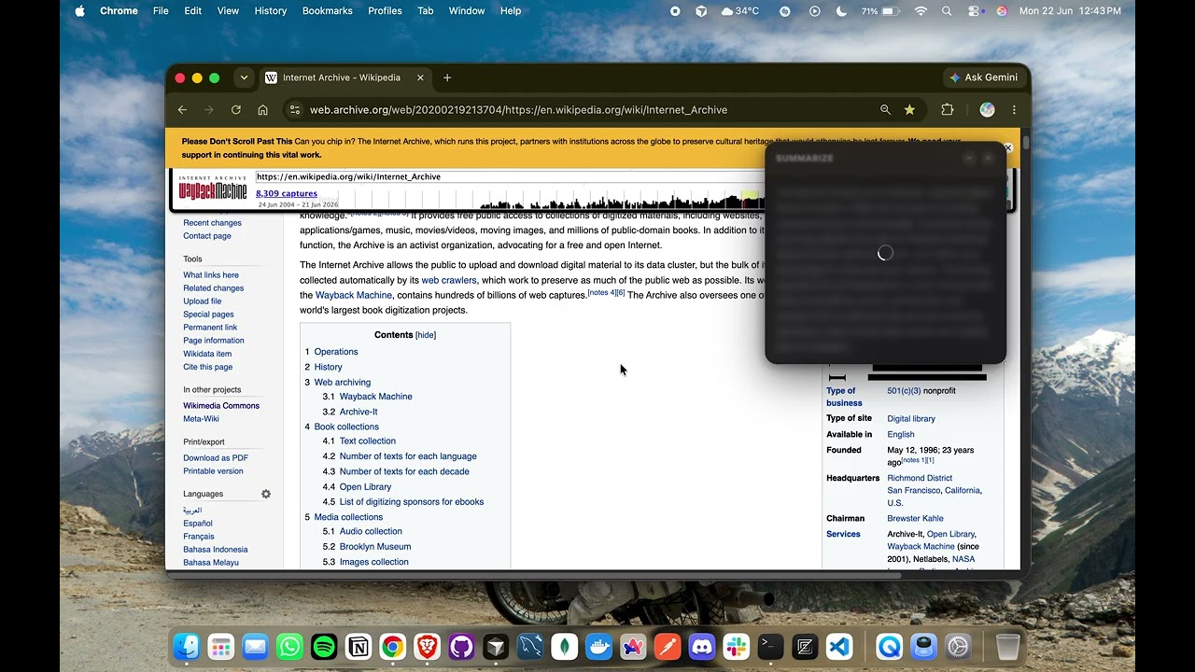The image size is (1195, 672).
Task: Go to Web archiving in contents
Action: pos(343,382)
